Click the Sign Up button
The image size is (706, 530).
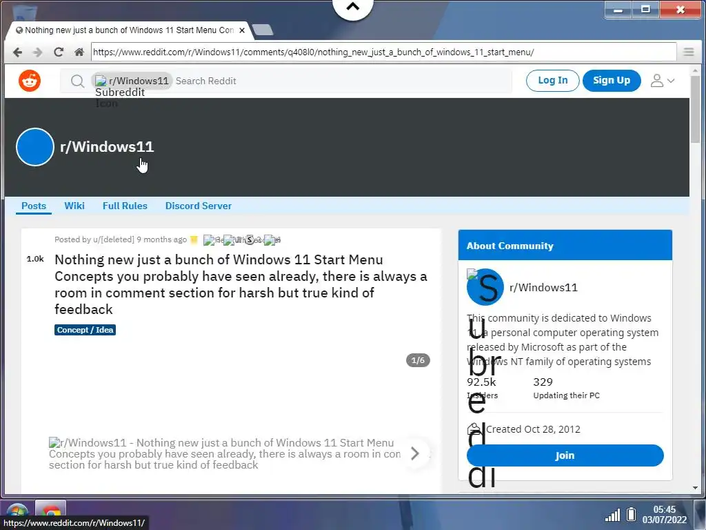tap(612, 81)
